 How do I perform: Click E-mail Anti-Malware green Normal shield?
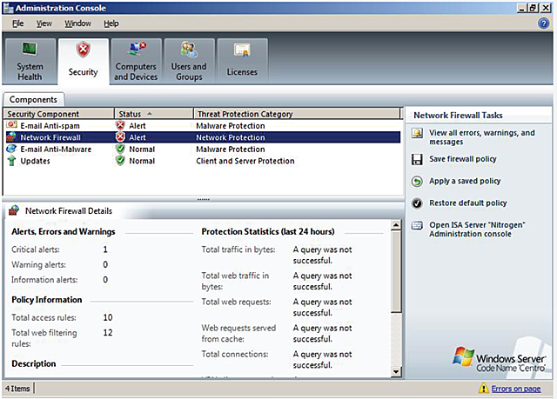coord(120,149)
